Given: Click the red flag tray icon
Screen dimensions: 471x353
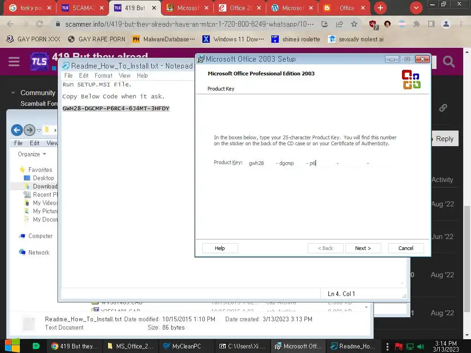Looking at the screenshot, I should click(399, 347).
